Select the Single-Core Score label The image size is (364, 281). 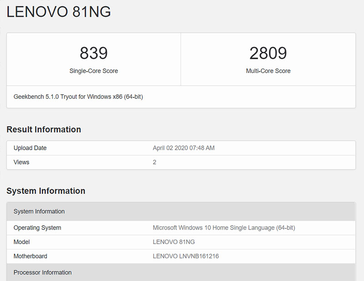(94, 71)
